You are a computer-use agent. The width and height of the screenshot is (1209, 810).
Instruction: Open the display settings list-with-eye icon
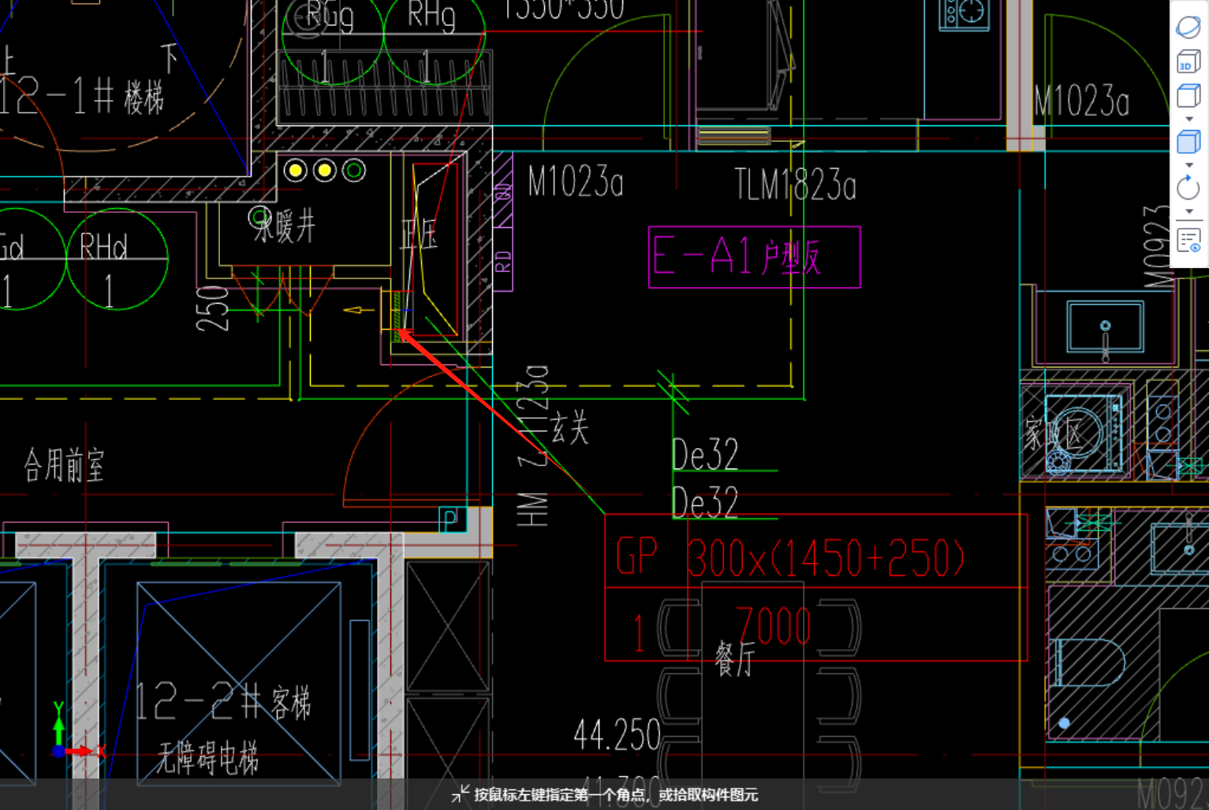click(1188, 240)
